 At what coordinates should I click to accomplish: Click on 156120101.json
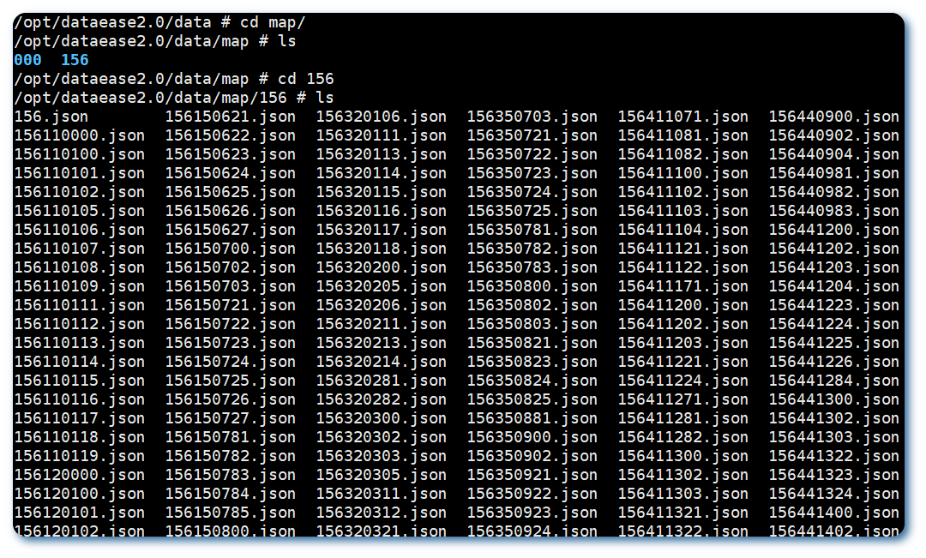coord(80,513)
